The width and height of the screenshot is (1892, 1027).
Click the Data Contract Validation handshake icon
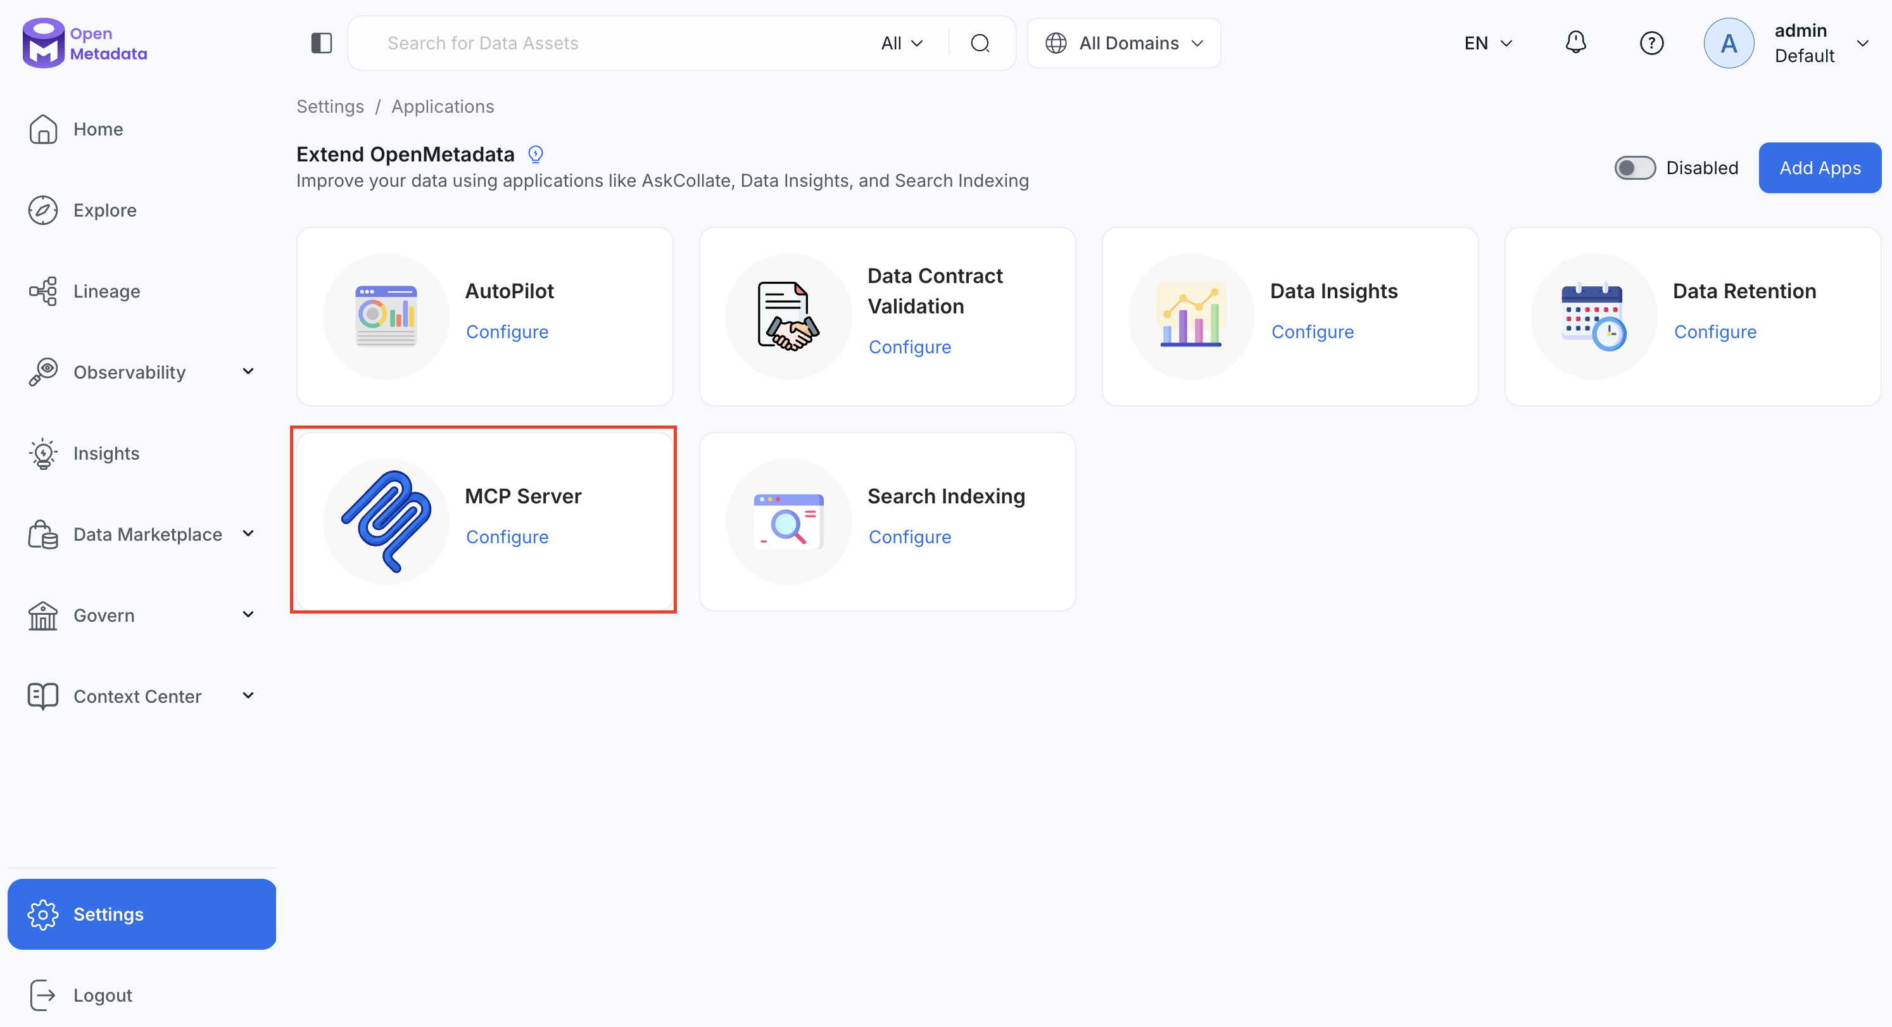[788, 316]
